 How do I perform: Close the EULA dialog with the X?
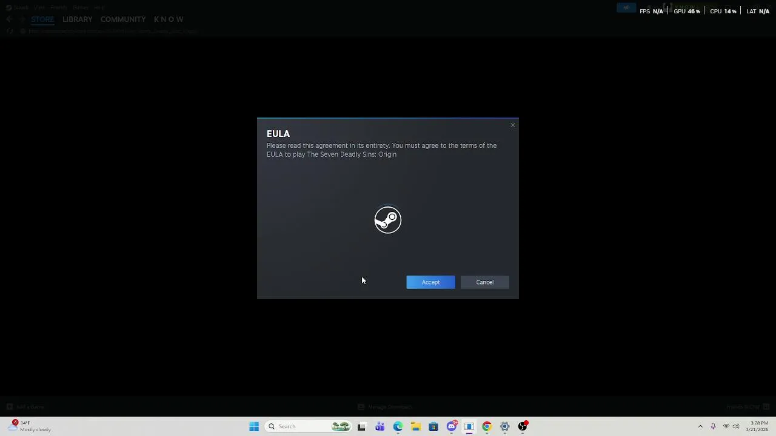click(x=513, y=125)
